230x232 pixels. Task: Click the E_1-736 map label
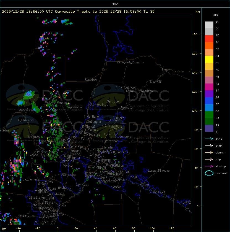pos(156,82)
